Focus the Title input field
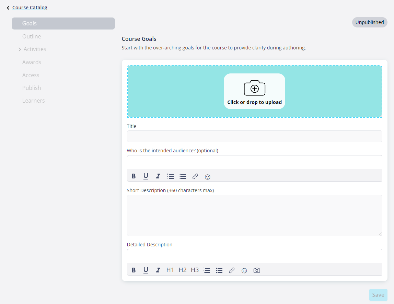 [x=255, y=136]
